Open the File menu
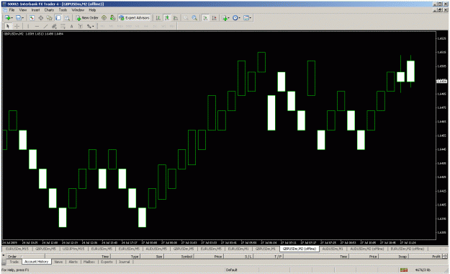Screen dimensions: 450x274 [12, 10]
